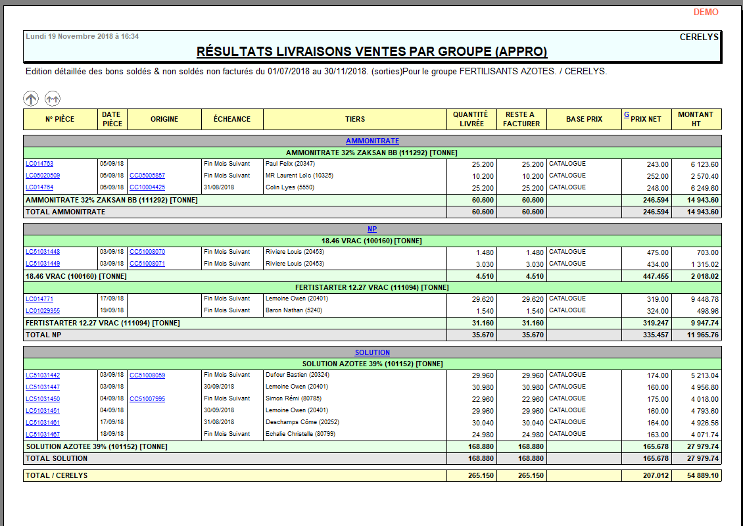This screenshot has height=526, width=743.
Task: Open delivery note LC51031442
Action: click(x=43, y=375)
